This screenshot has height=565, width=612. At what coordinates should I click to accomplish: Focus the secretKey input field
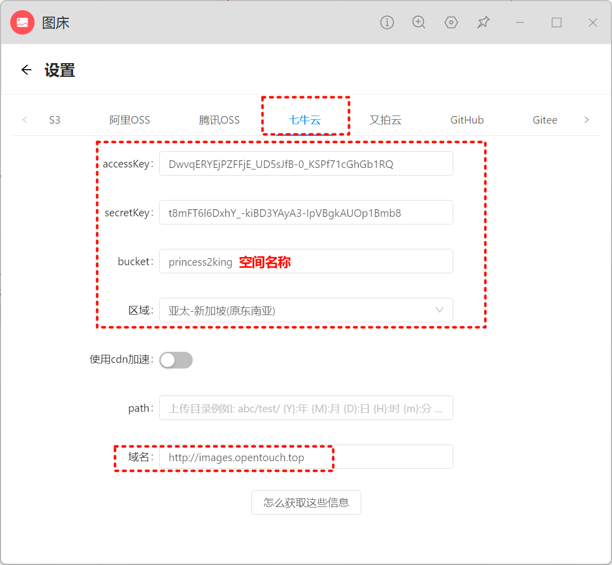pos(306,212)
